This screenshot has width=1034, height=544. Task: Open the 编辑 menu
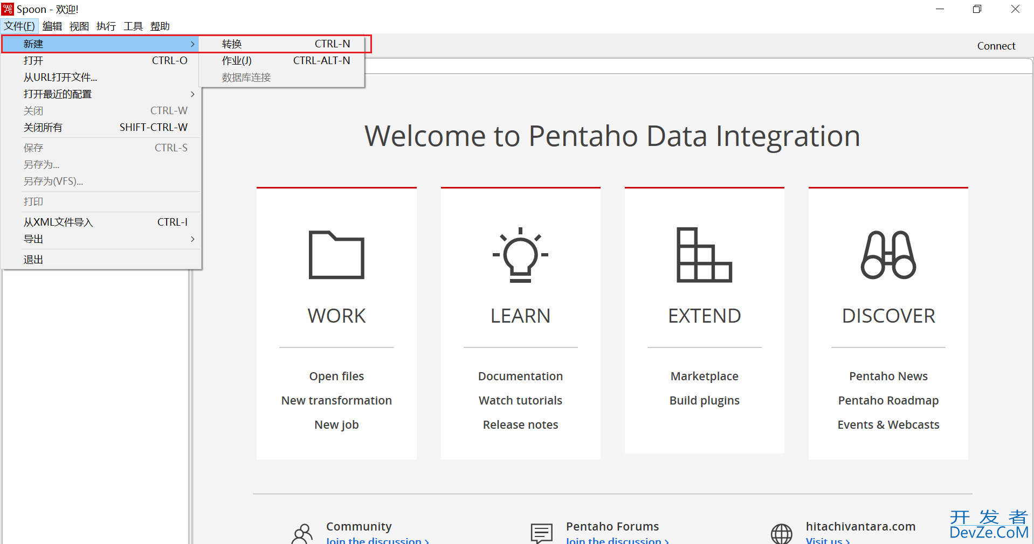tap(52, 26)
